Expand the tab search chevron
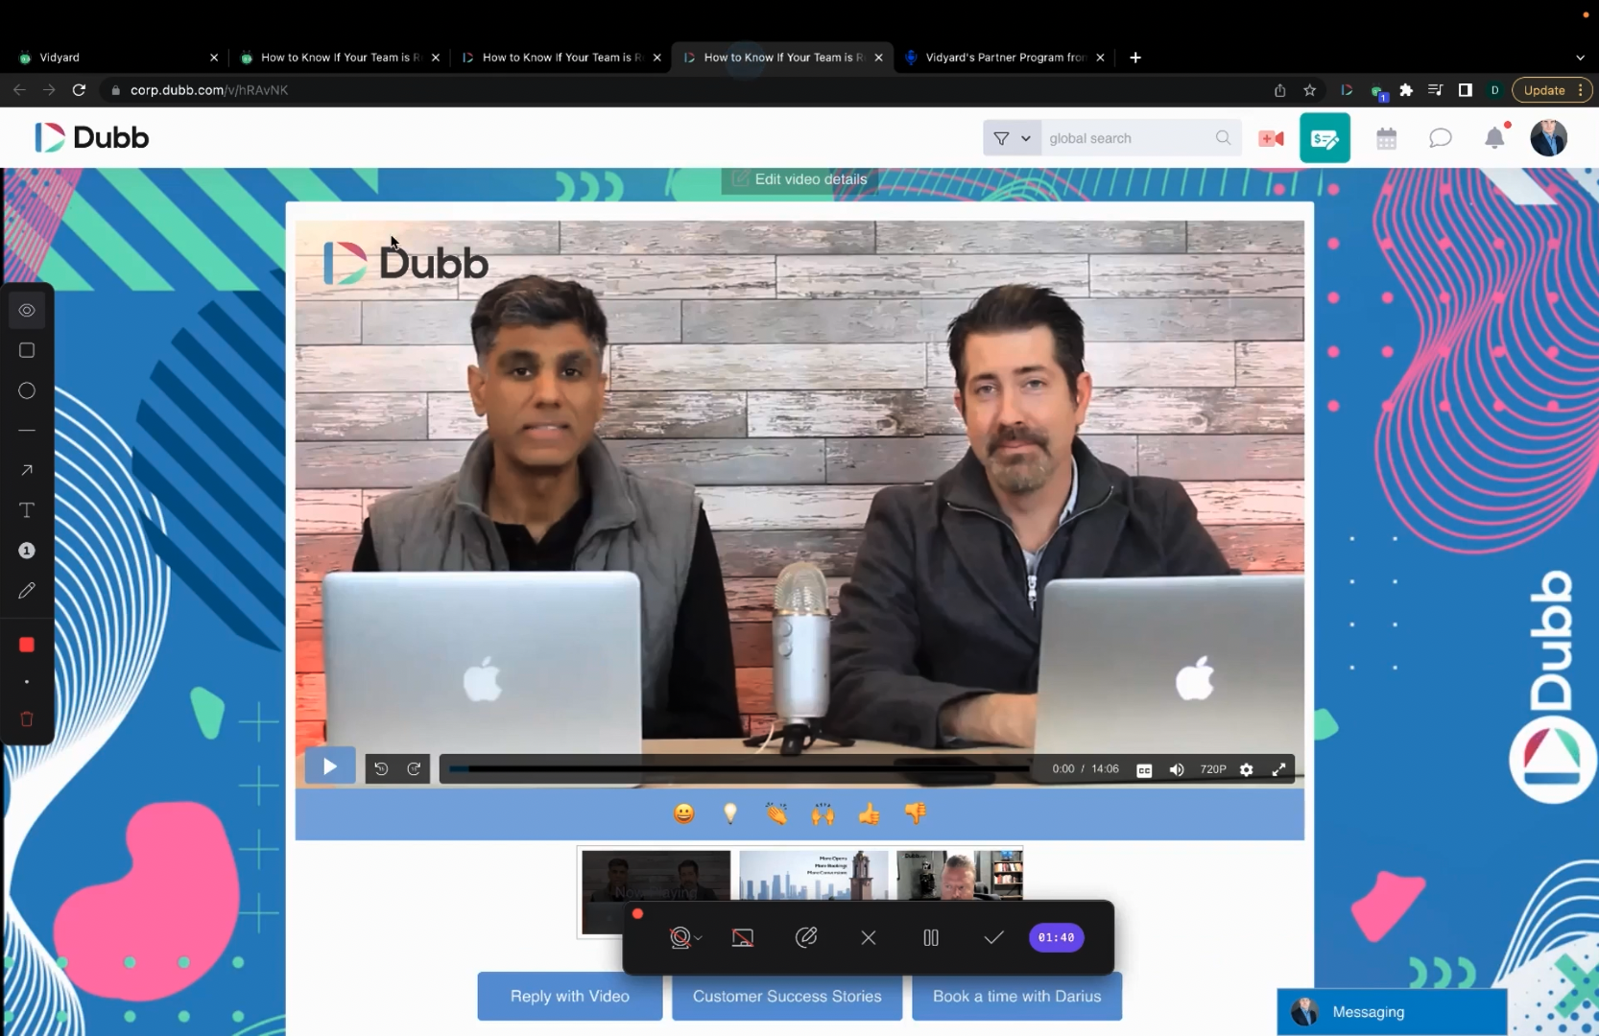The image size is (1599, 1036). 1580,58
